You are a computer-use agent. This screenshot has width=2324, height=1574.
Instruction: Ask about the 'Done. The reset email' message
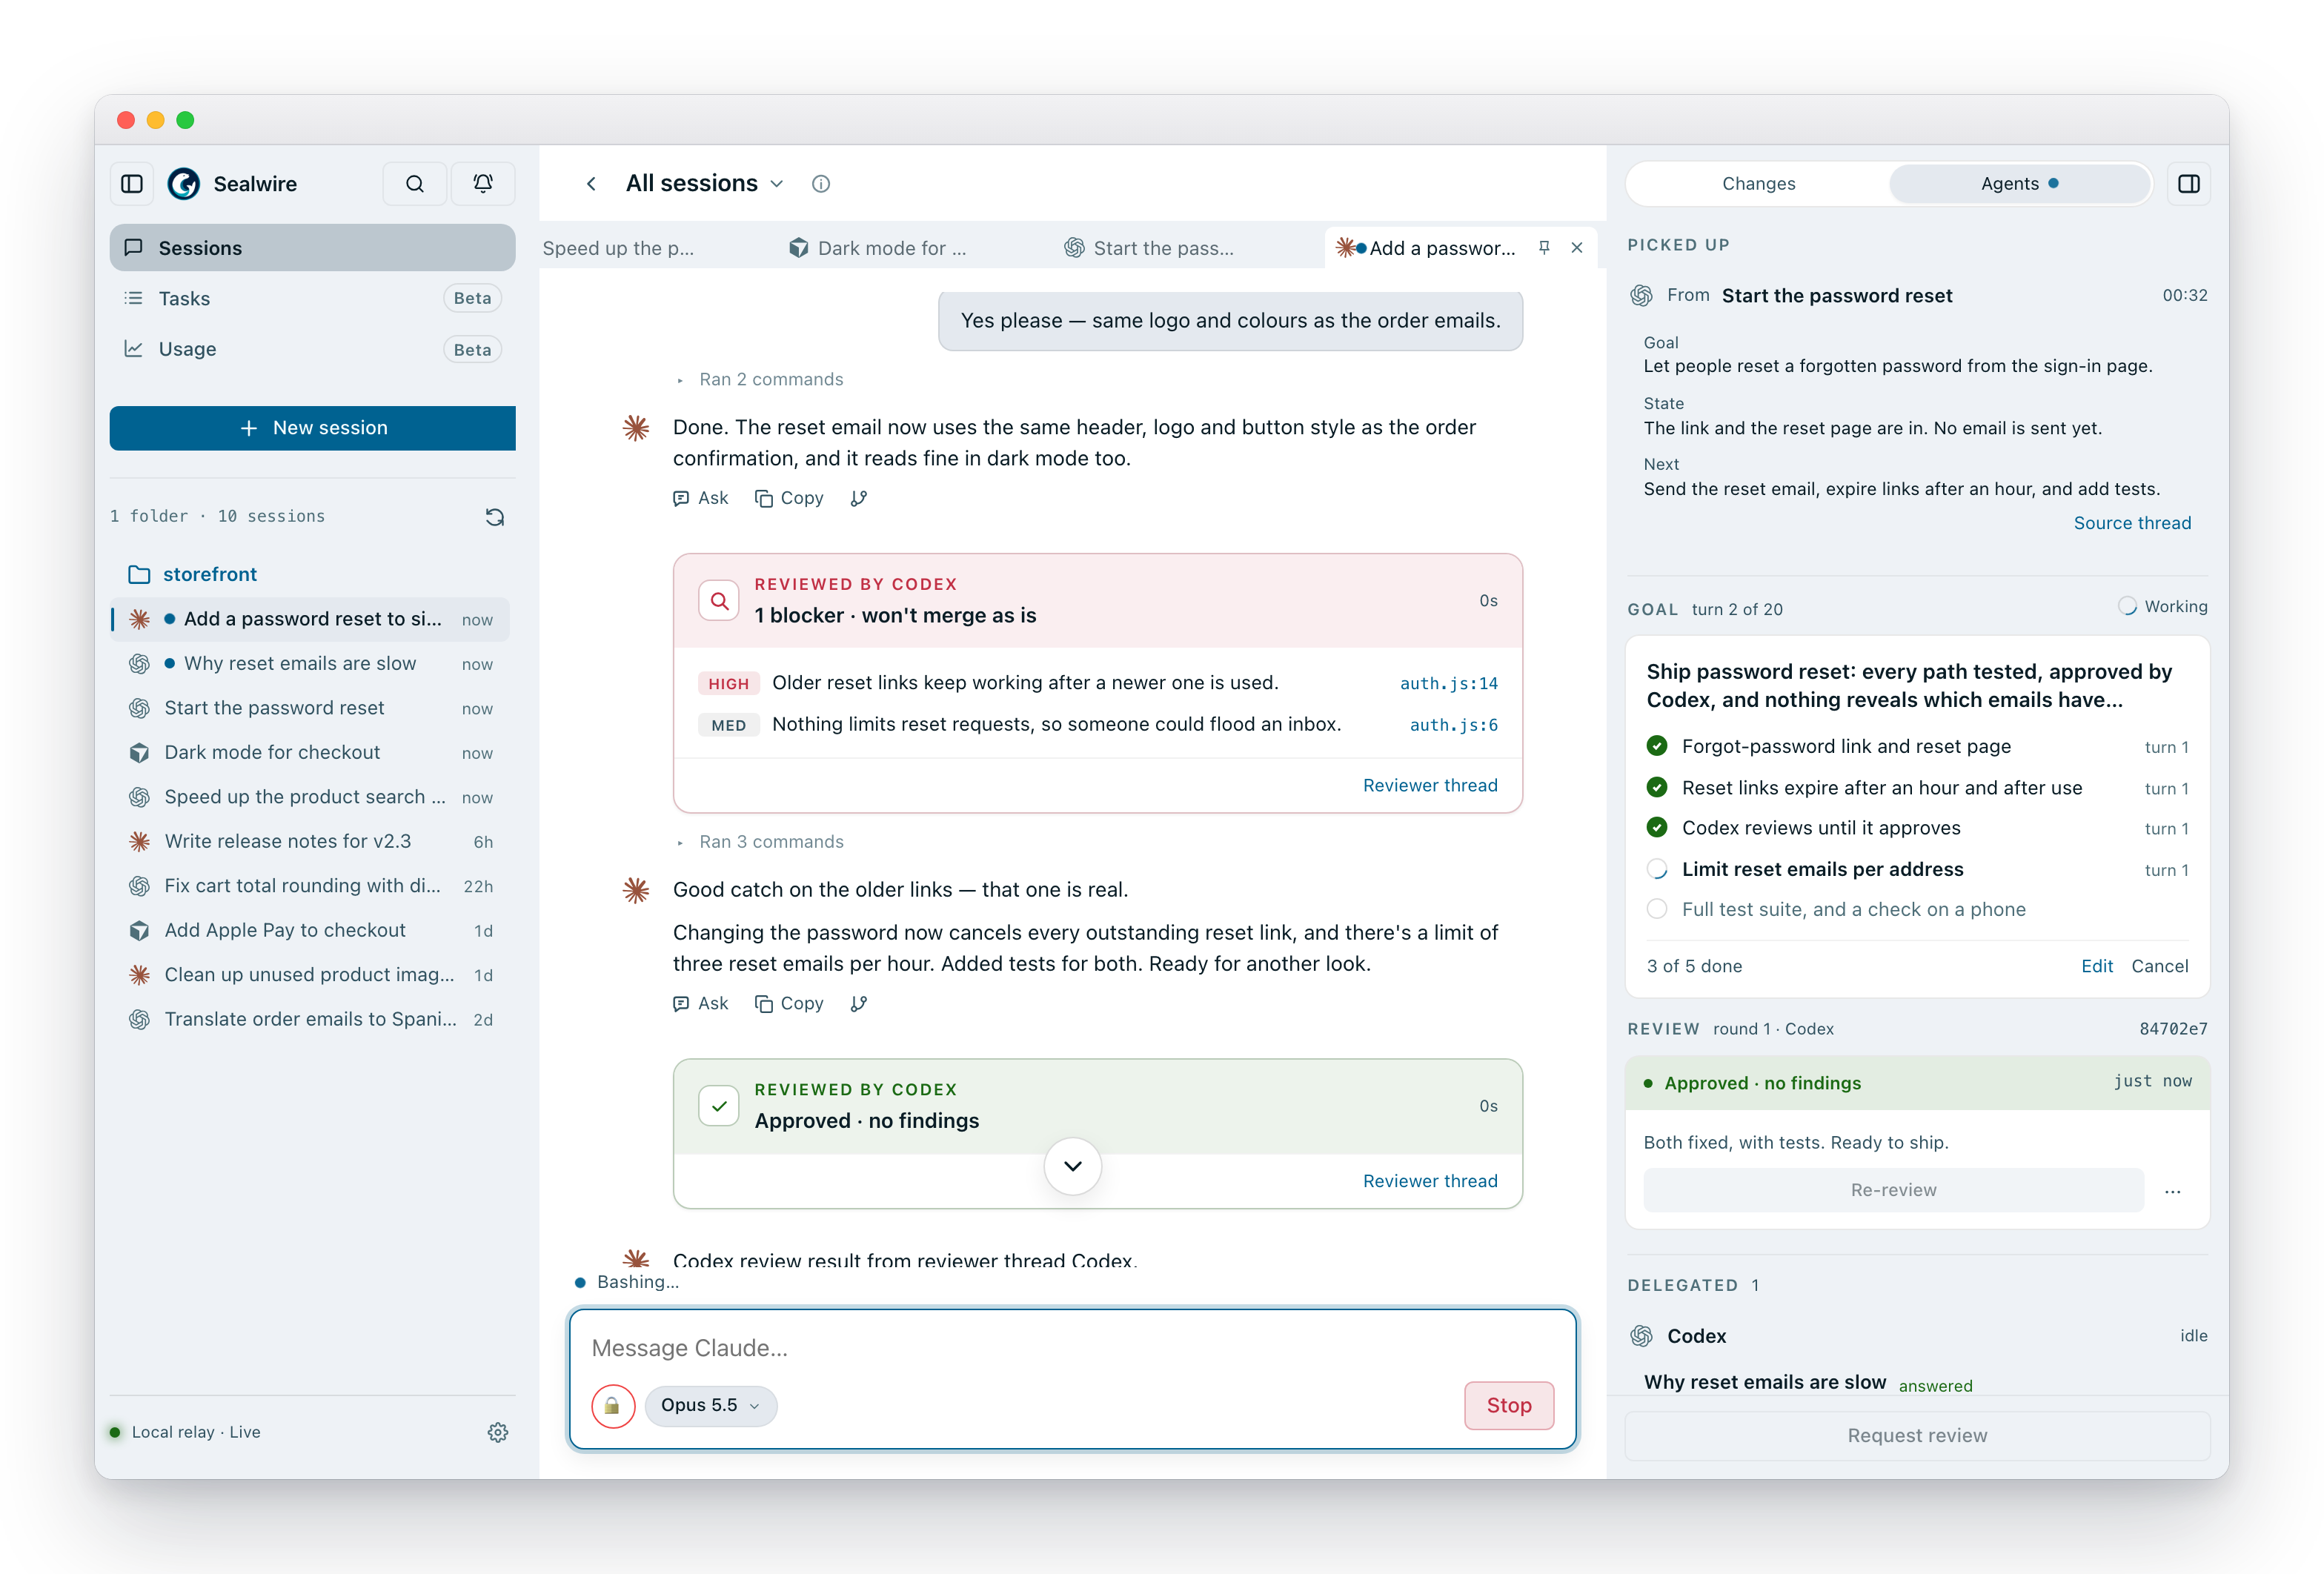[701, 498]
